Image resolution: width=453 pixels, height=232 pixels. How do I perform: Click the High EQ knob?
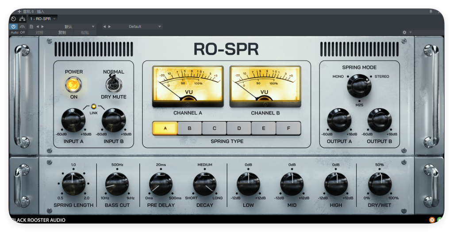click(x=336, y=184)
